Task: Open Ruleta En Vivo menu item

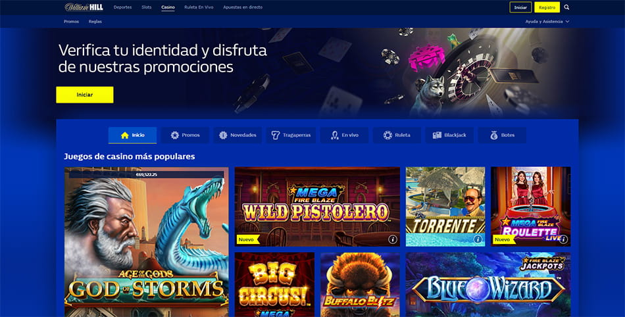Action: (199, 7)
